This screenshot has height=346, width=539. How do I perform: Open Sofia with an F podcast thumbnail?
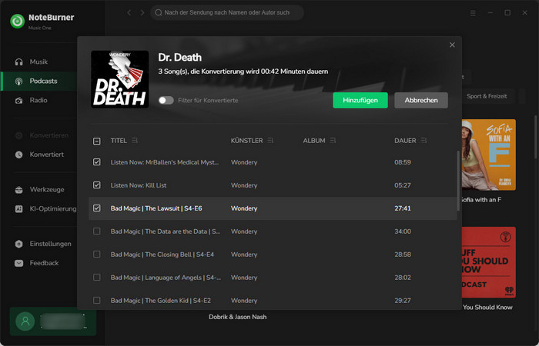pos(489,155)
